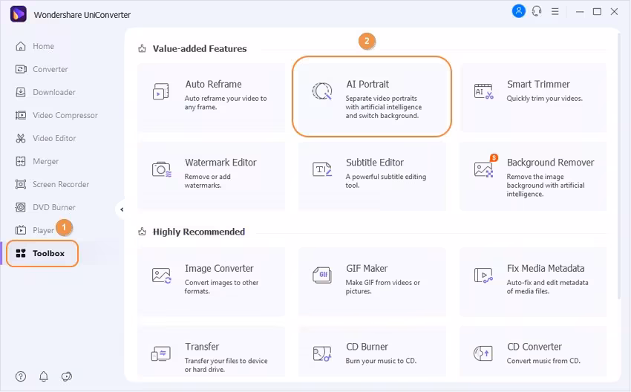
Task: Launch the Watermark Editor icon
Action: click(x=161, y=169)
